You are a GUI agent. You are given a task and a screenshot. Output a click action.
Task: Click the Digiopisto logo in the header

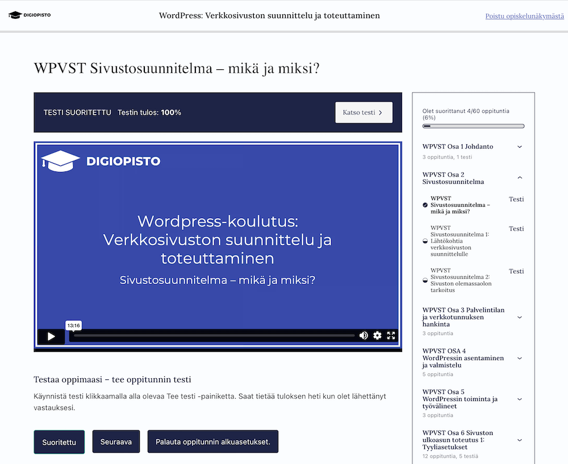[x=30, y=15]
